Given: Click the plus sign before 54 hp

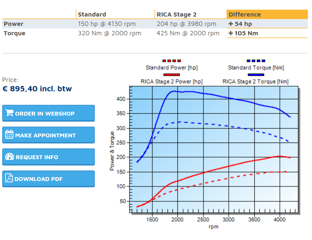Looking at the screenshot, I should point(231,24).
